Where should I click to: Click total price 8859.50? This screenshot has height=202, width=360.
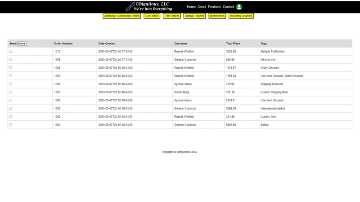(231, 125)
